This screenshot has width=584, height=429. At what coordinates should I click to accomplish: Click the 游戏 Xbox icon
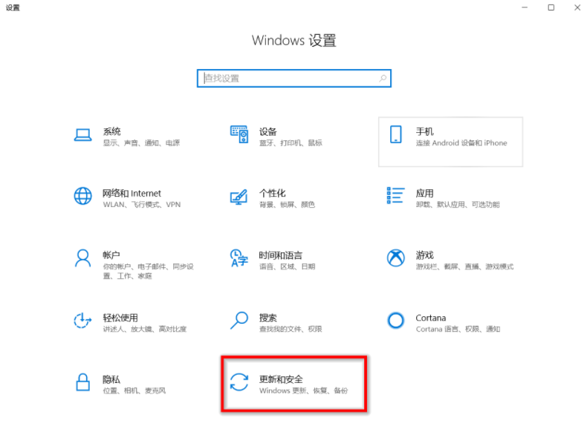[395, 258]
